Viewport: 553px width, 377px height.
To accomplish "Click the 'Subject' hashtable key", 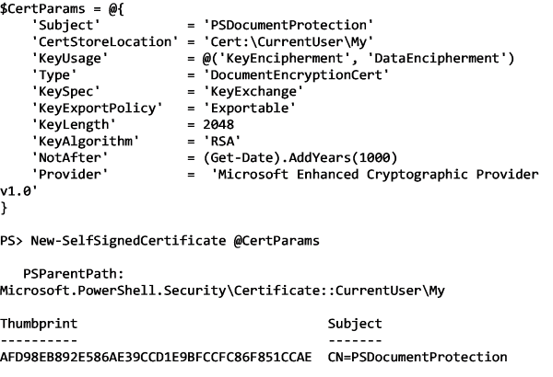I will pos(66,25).
